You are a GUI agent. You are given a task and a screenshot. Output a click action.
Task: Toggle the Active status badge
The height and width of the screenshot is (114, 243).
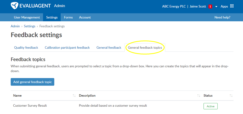pyautogui.click(x=211, y=106)
